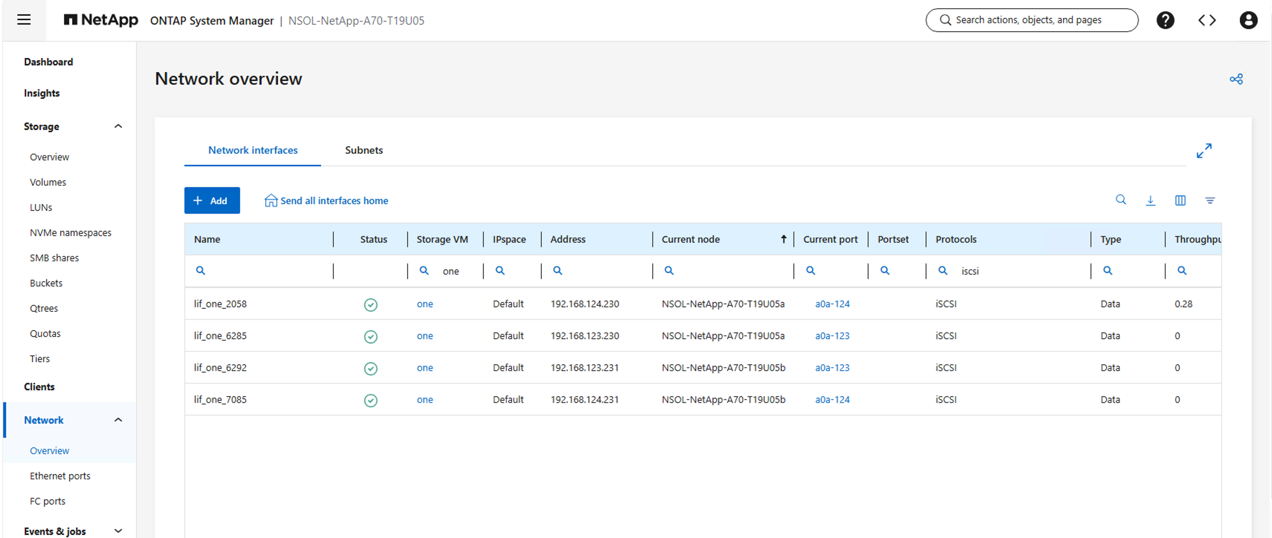Switch to the Subnets tab
This screenshot has height=538, width=1272.
pos(364,150)
